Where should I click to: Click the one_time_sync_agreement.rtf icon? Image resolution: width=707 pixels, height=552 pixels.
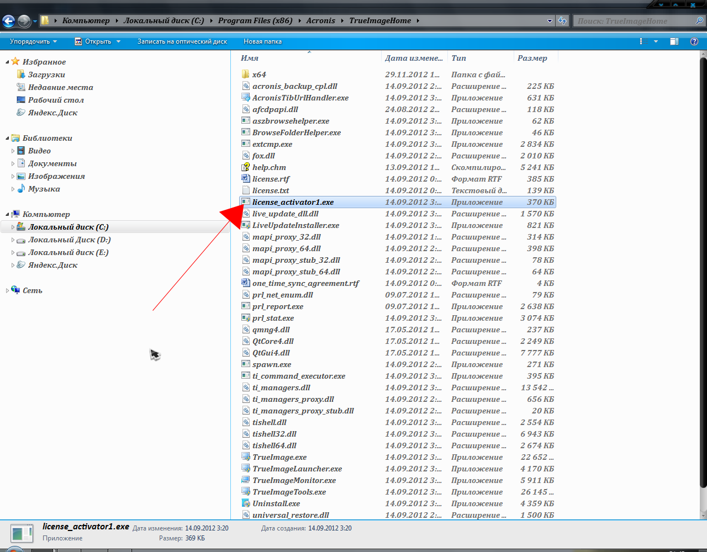246,283
